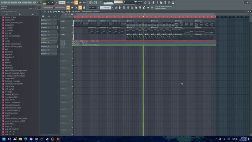Select Pattern 11 in the picker panel
The width and height of the screenshot is (252, 142).
(49, 54)
